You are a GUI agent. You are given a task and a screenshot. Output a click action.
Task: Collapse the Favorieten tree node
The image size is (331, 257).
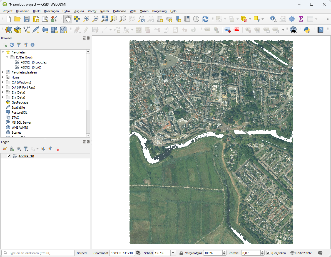[3, 52]
